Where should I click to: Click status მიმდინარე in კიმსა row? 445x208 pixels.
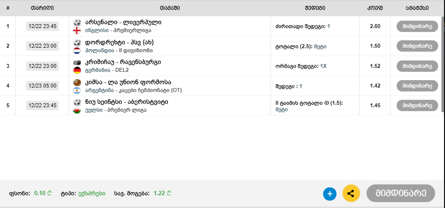417,86
